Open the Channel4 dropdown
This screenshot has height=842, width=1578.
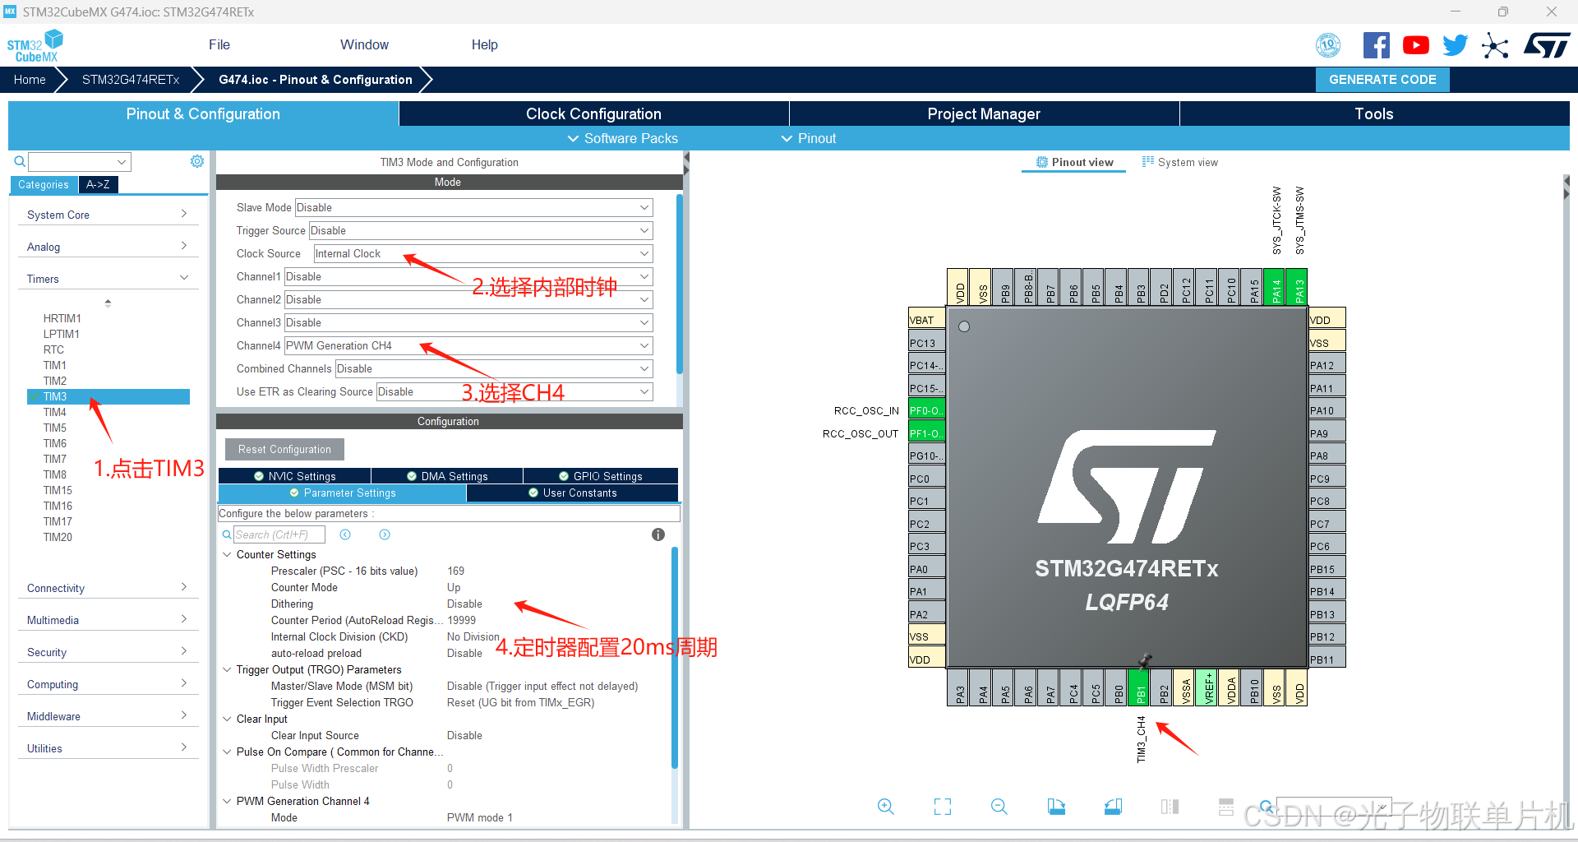click(x=468, y=345)
